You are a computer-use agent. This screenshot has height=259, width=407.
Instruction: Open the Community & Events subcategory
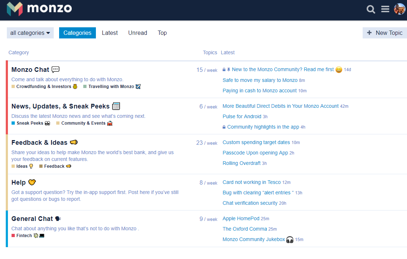[x=83, y=123]
